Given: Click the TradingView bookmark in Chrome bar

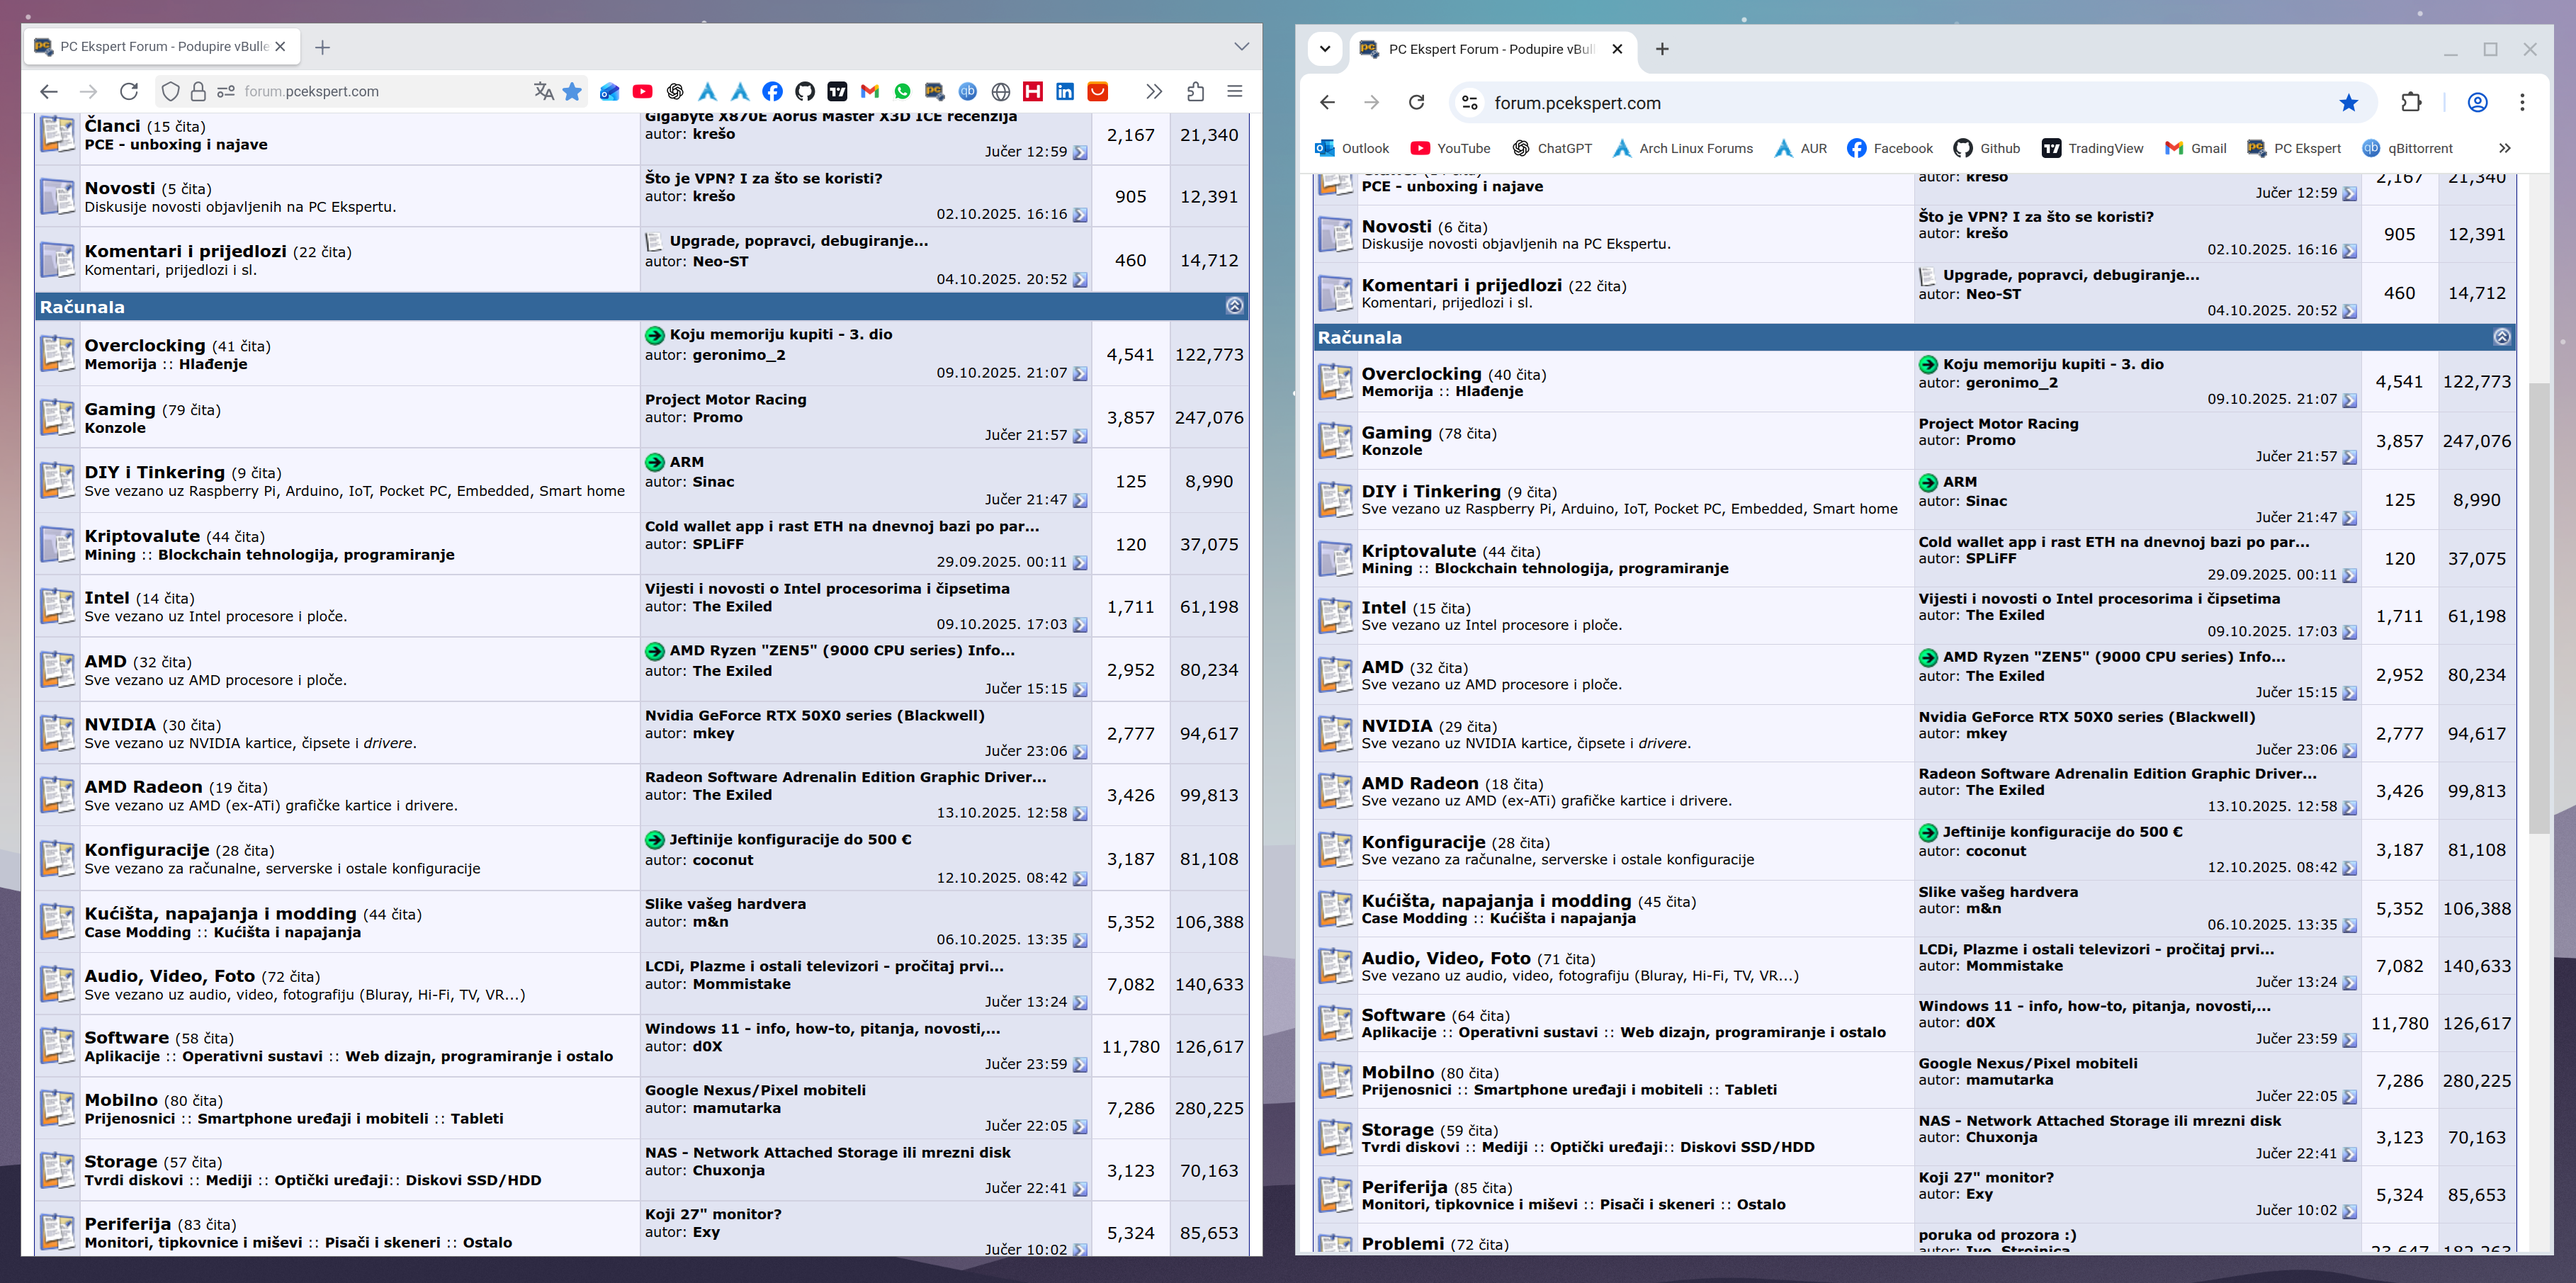Looking at the screenshot, I should [x=2092, y=148].
